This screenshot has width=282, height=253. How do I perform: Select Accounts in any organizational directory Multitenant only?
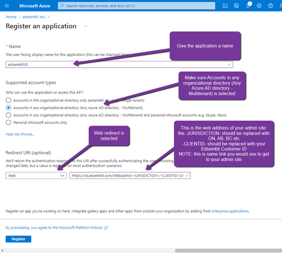9,108
